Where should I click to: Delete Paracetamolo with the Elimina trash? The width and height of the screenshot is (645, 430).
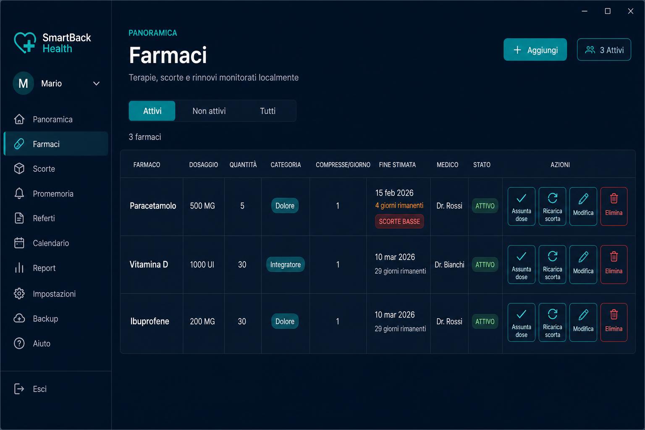tap(614, 207)
